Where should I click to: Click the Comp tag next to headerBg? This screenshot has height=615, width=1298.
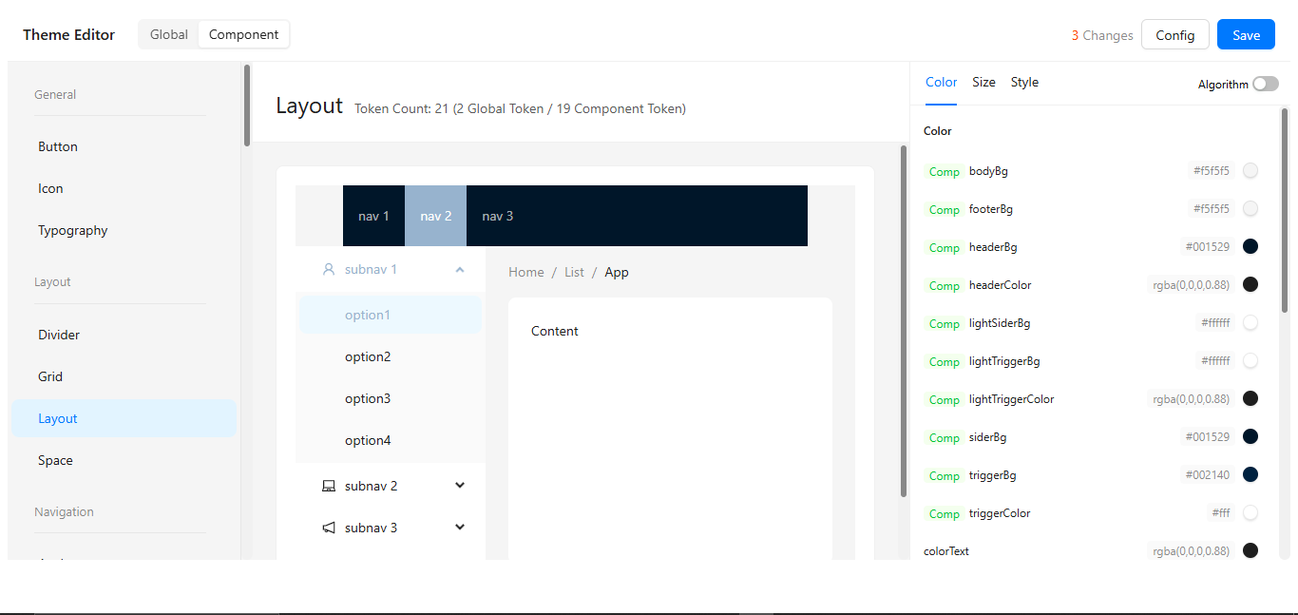(x=944, y=247)
